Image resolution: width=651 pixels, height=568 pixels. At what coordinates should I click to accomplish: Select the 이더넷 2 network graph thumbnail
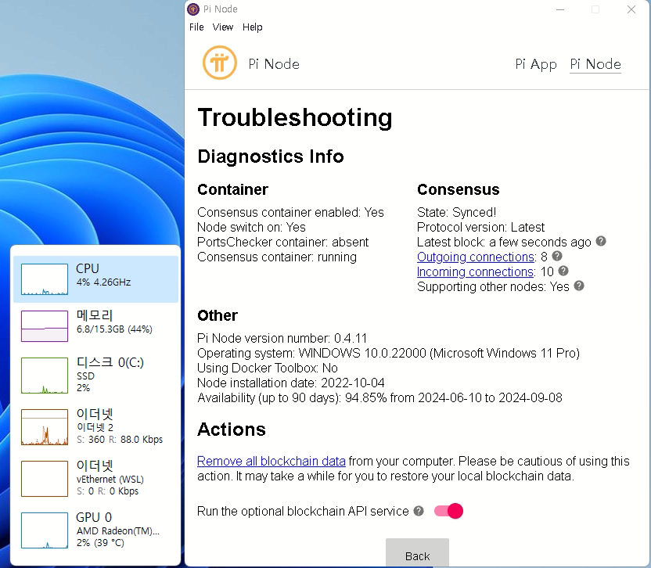point(45,427)
